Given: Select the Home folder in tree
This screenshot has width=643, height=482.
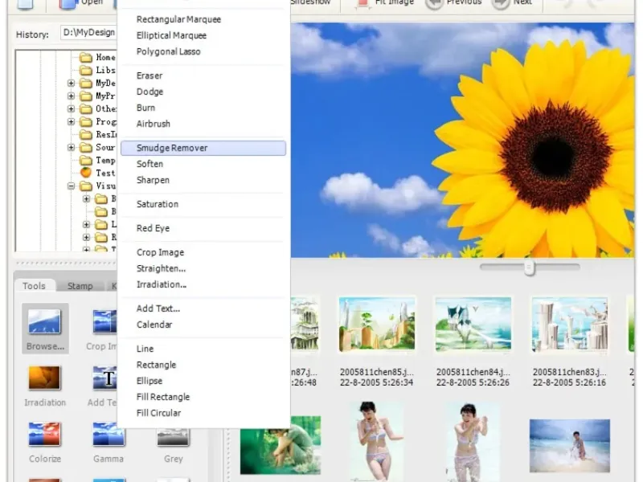Looking at the screenshot, I should [x=97, y=57].
